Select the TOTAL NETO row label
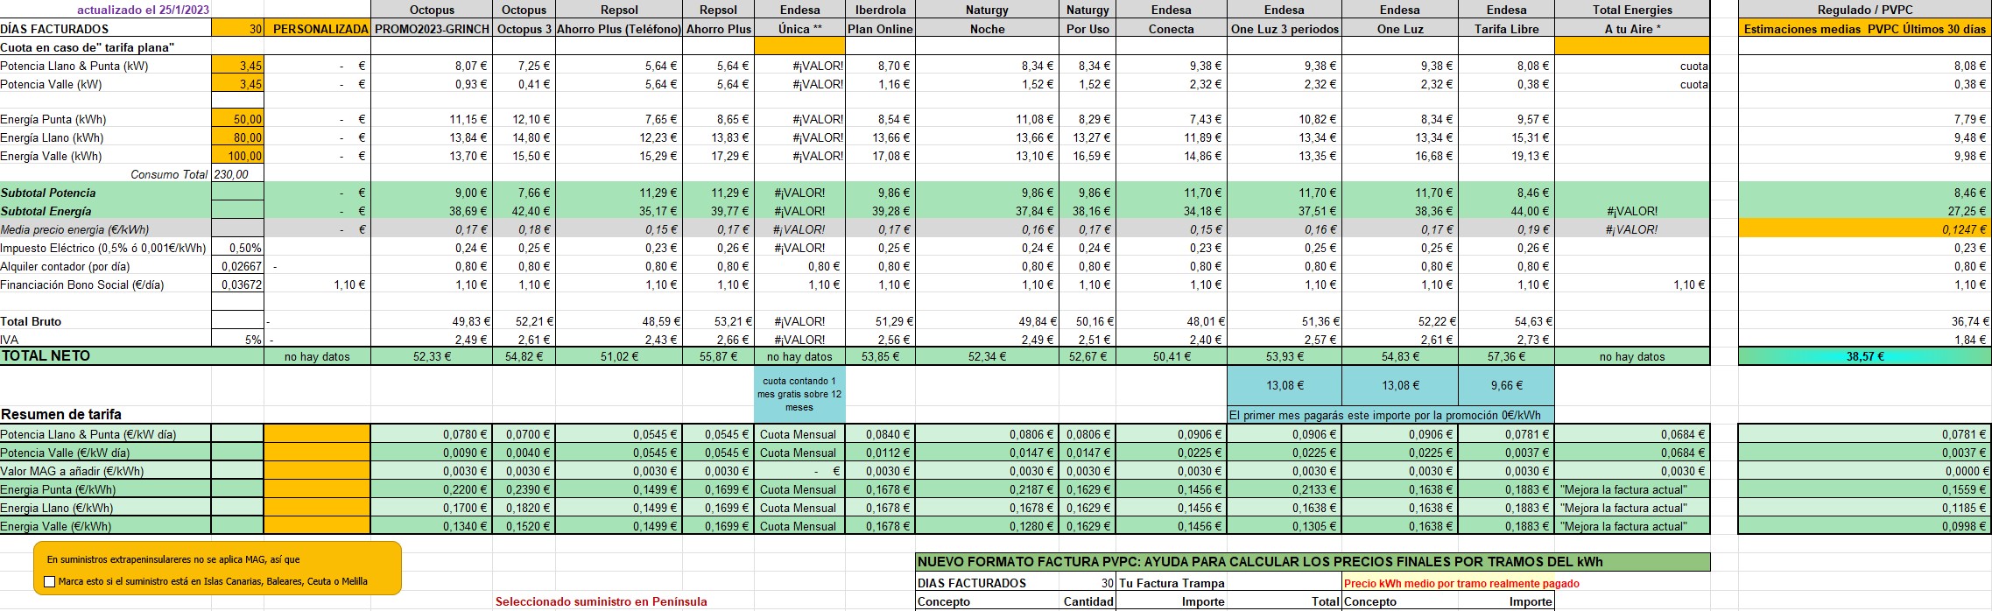This screenshot has width=1992, height=611. point(46,355)
